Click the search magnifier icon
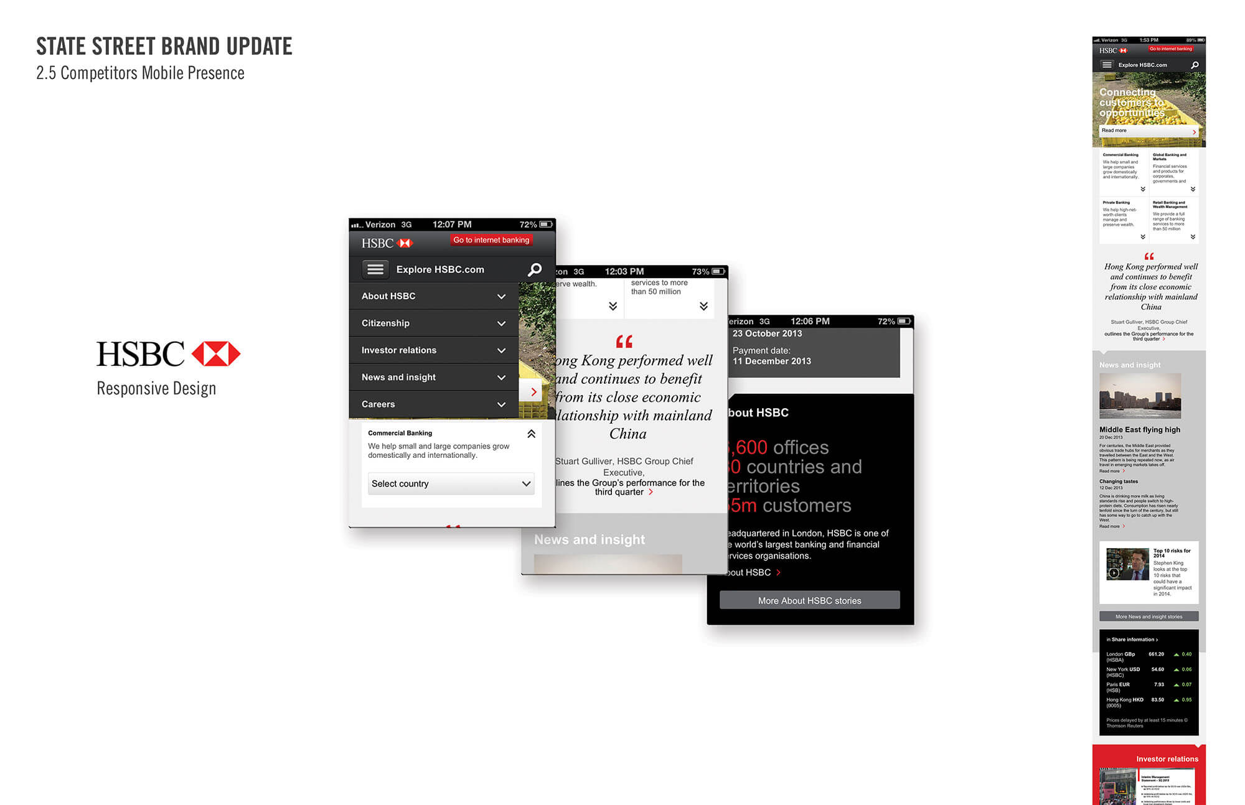1245x805 pixels. coord(537,268)
